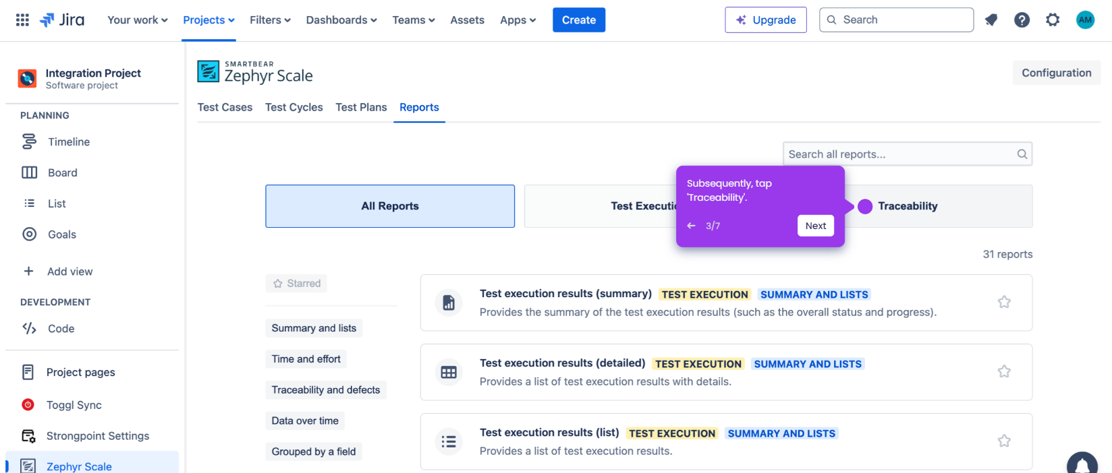Click the summary report icon
The height and width of the screenshot is (473, 1112).
449,303
